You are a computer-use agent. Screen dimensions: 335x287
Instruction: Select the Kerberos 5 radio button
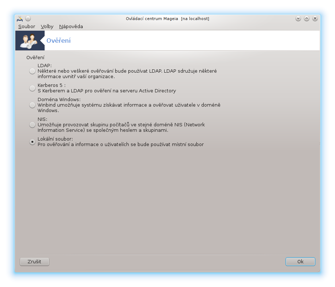(x=32, y=88)
